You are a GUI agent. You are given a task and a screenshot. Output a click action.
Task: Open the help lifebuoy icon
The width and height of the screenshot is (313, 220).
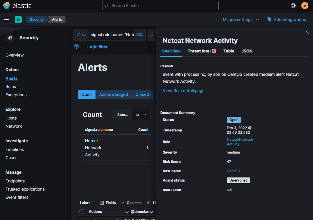pyautogui.click(x=293, y=6)
